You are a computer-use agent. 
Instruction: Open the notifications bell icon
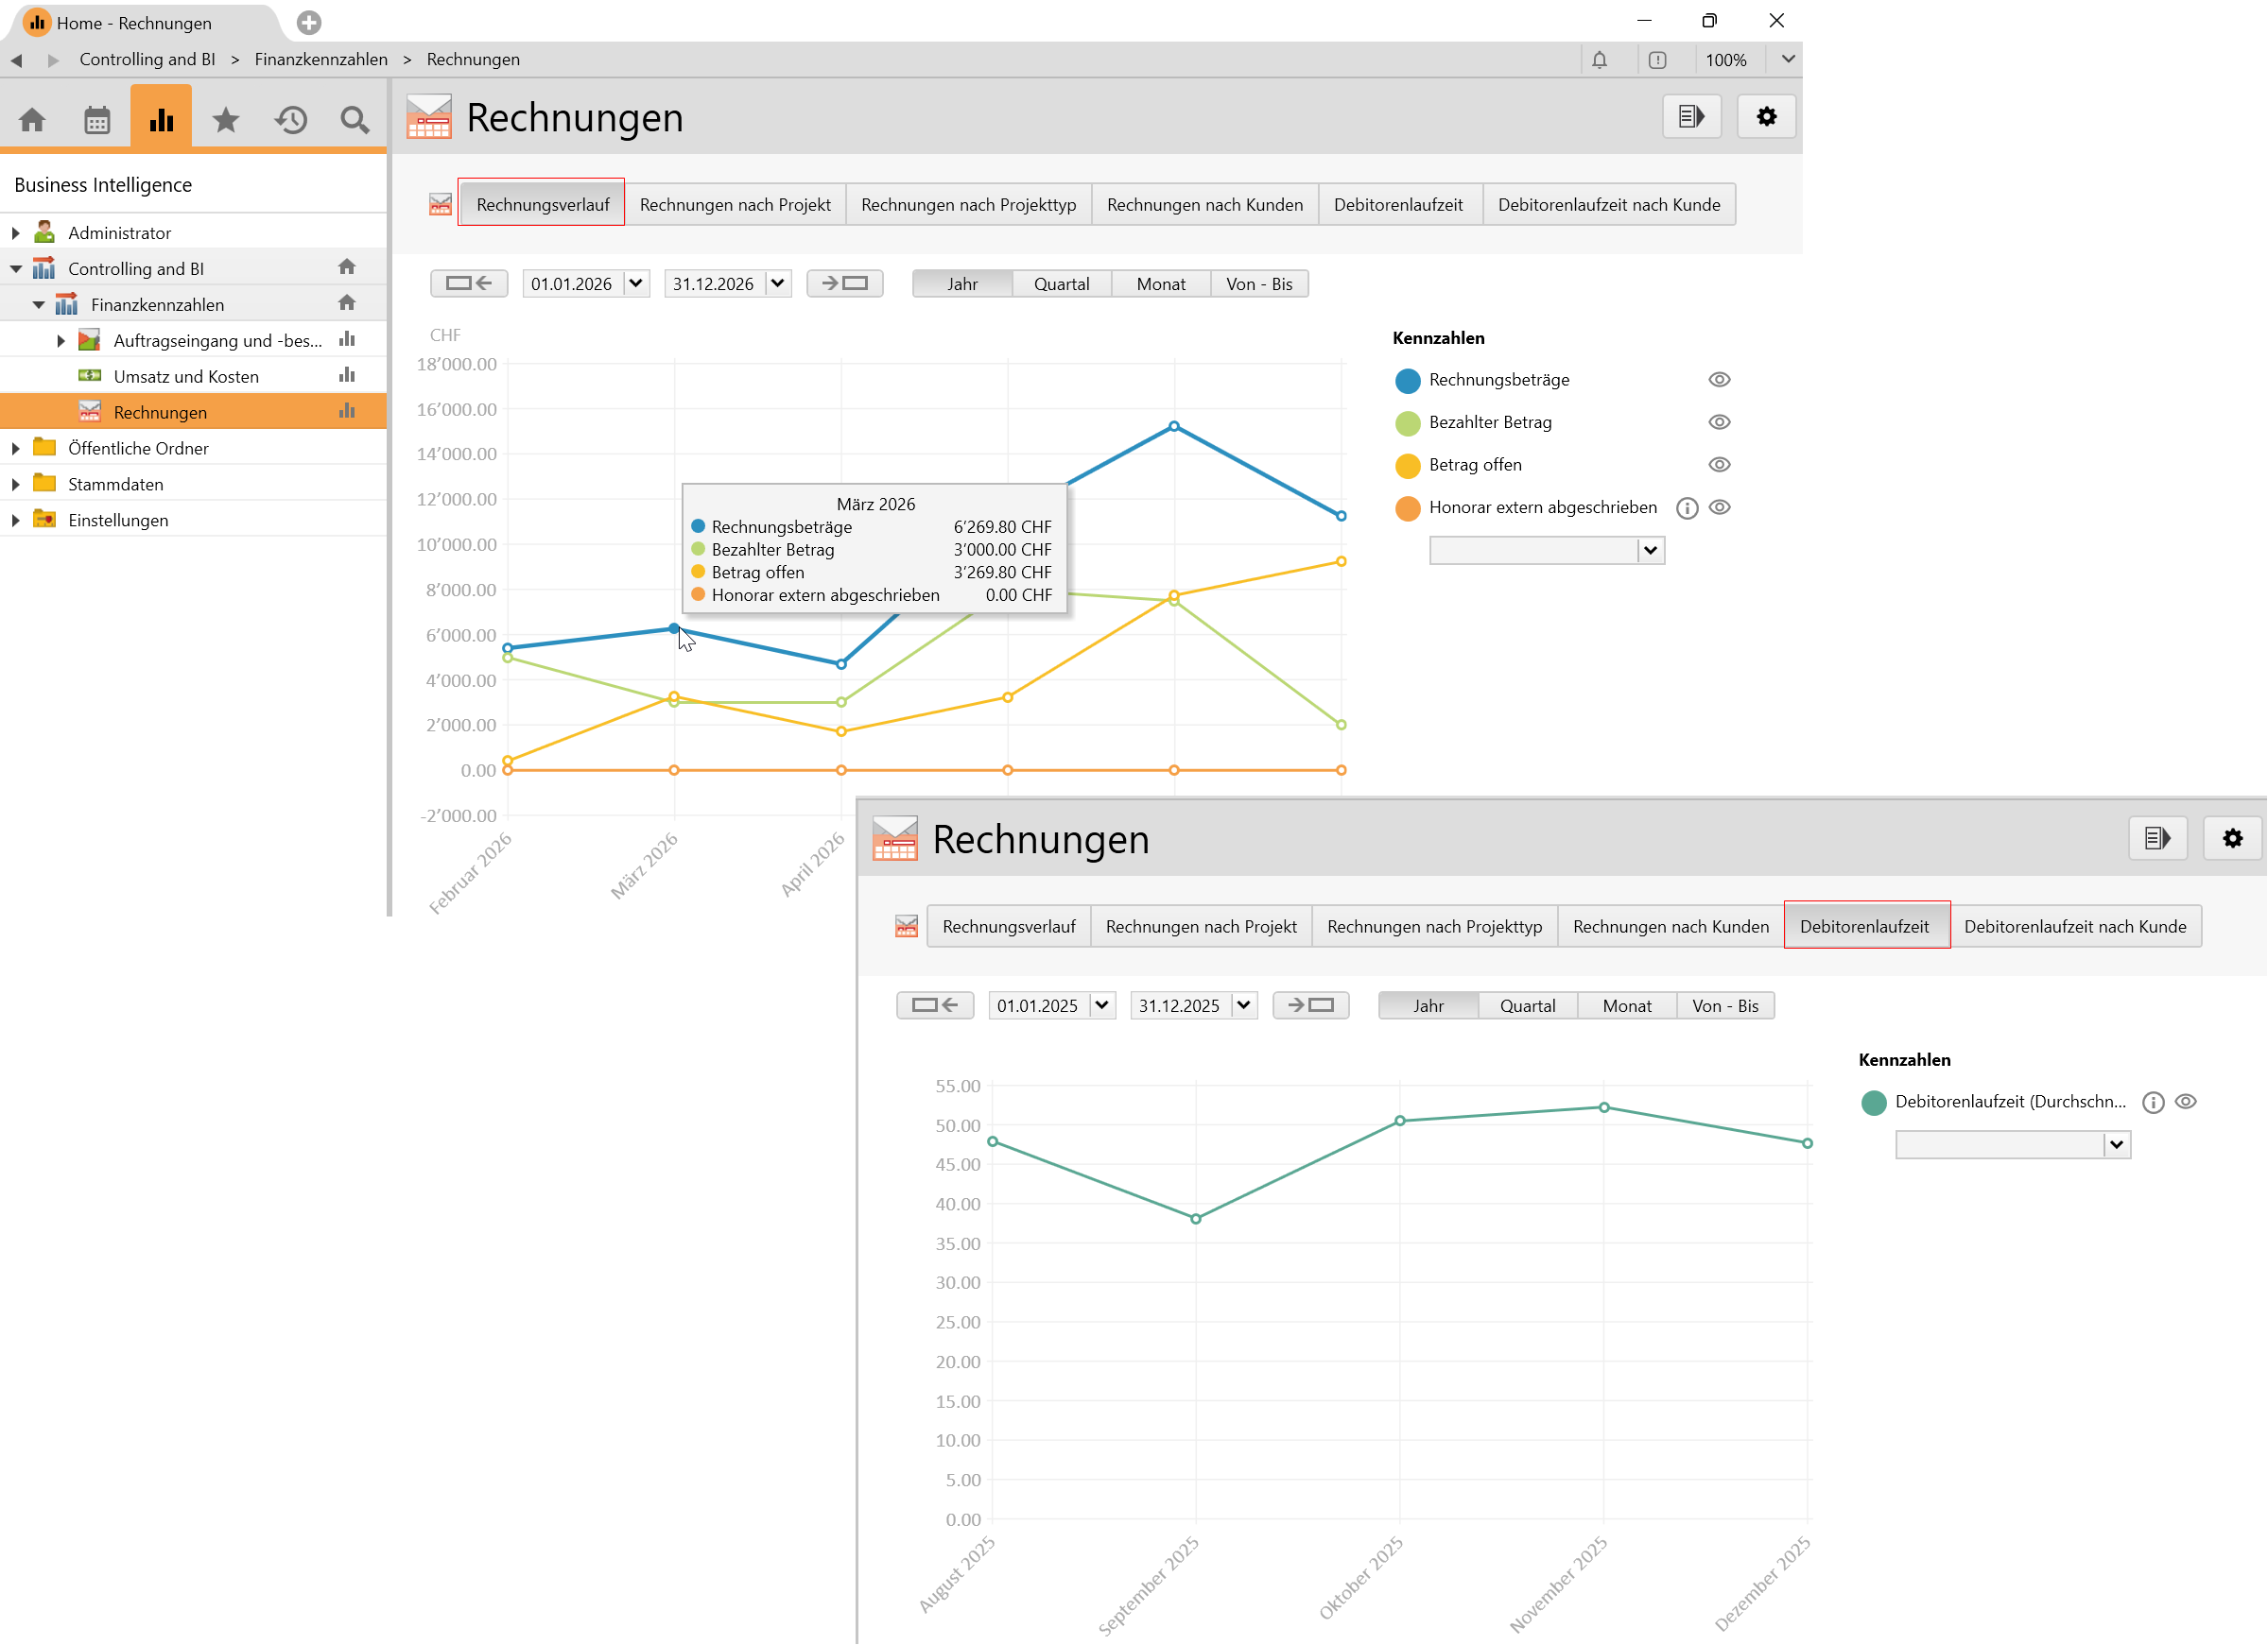[x=1599, y=60]
